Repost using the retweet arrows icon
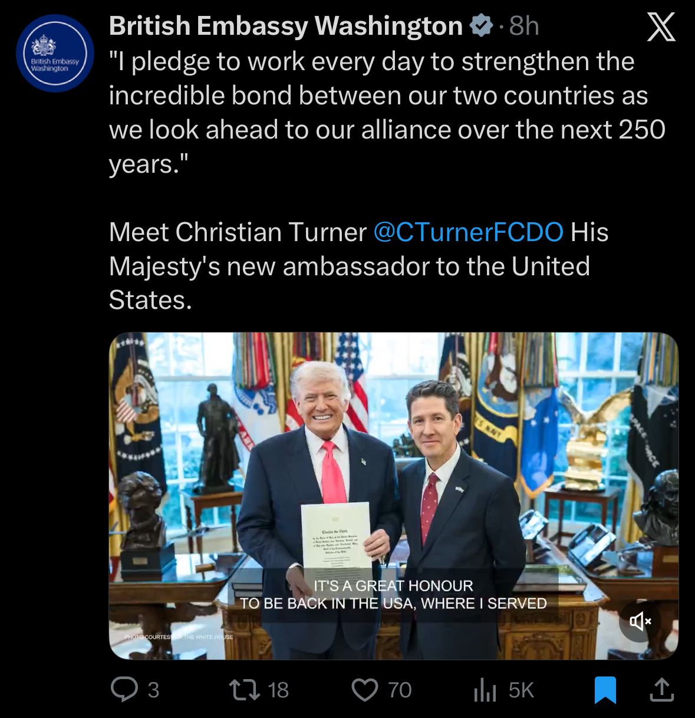 [x=245, y=689]
